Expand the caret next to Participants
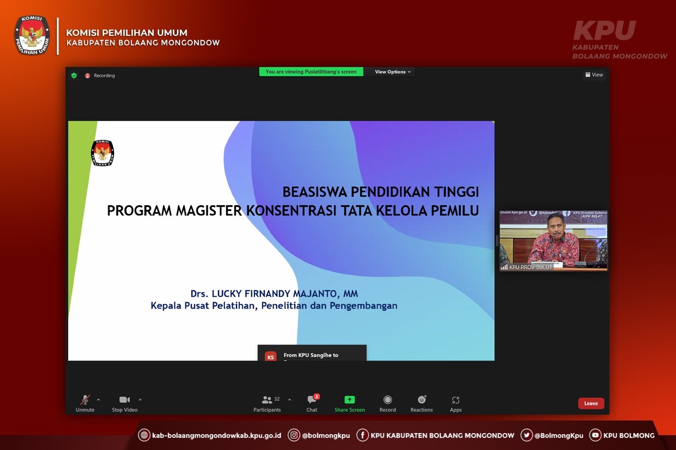The image size is (676, 450). (289, 400)
